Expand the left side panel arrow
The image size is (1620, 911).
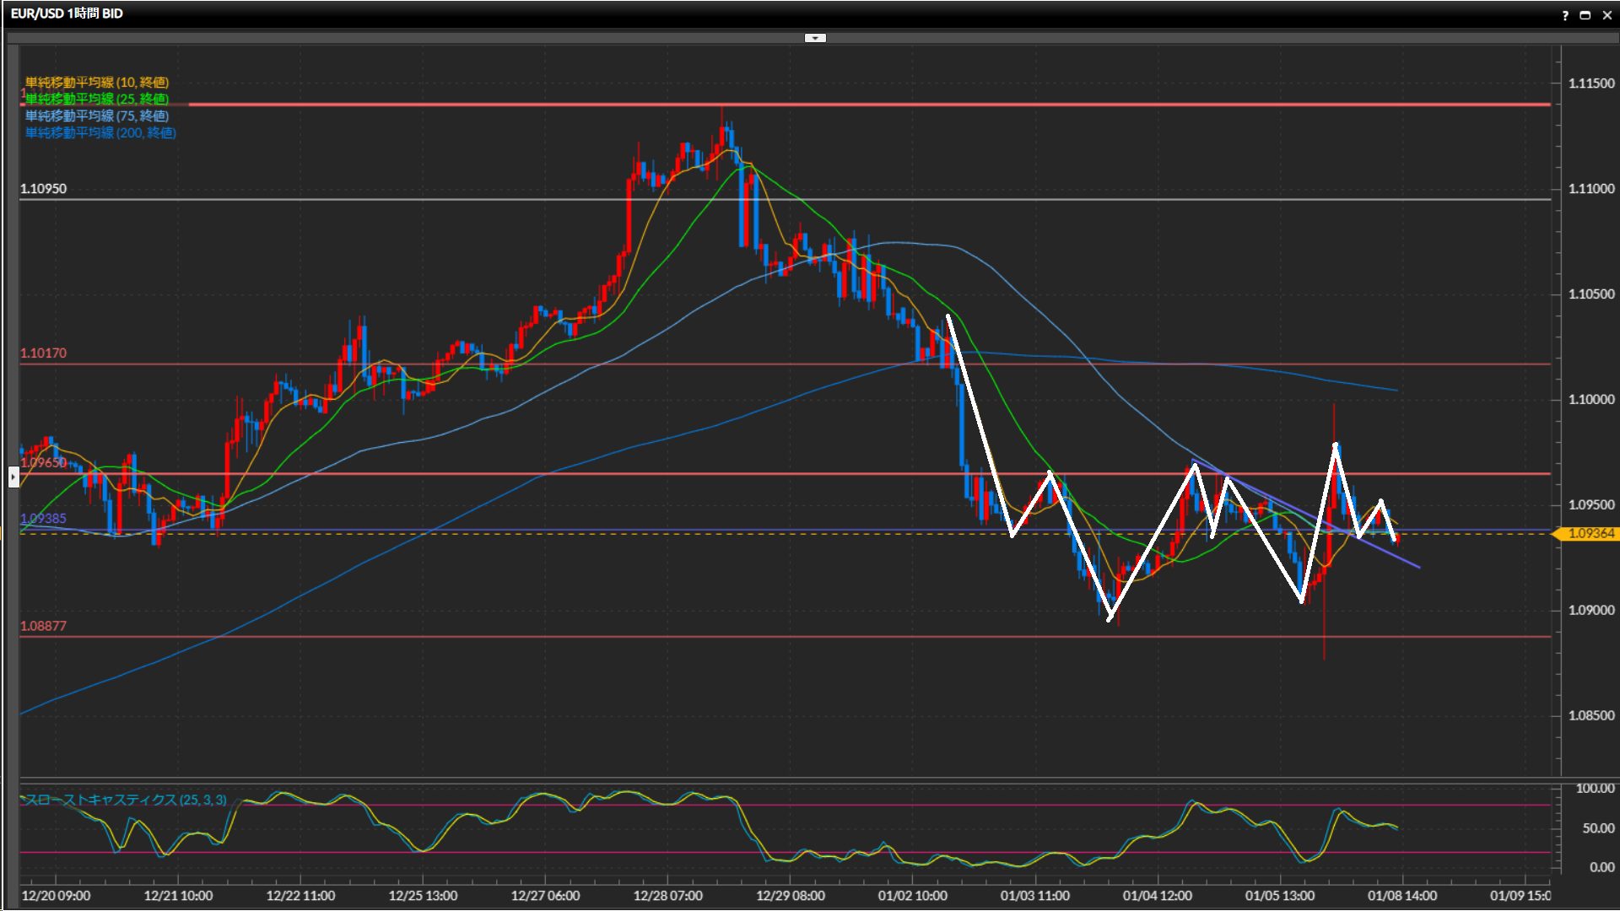[x=13, y=477]
